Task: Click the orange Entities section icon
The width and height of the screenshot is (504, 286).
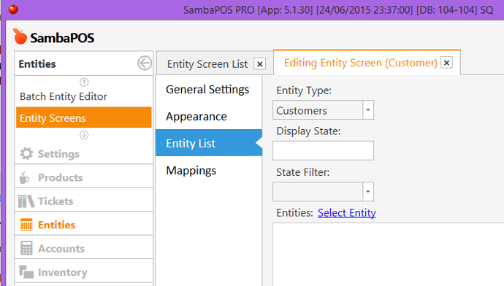Action: coord(26,225)
